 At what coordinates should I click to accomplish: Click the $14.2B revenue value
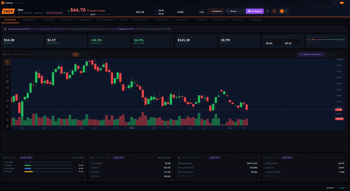point(9,40)
